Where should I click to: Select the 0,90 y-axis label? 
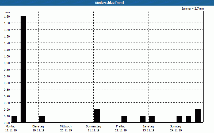[7, 63]
